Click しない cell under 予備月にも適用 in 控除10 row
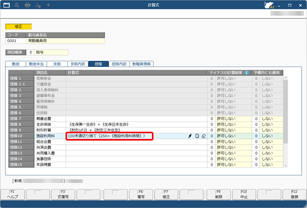 coord(271,136)
